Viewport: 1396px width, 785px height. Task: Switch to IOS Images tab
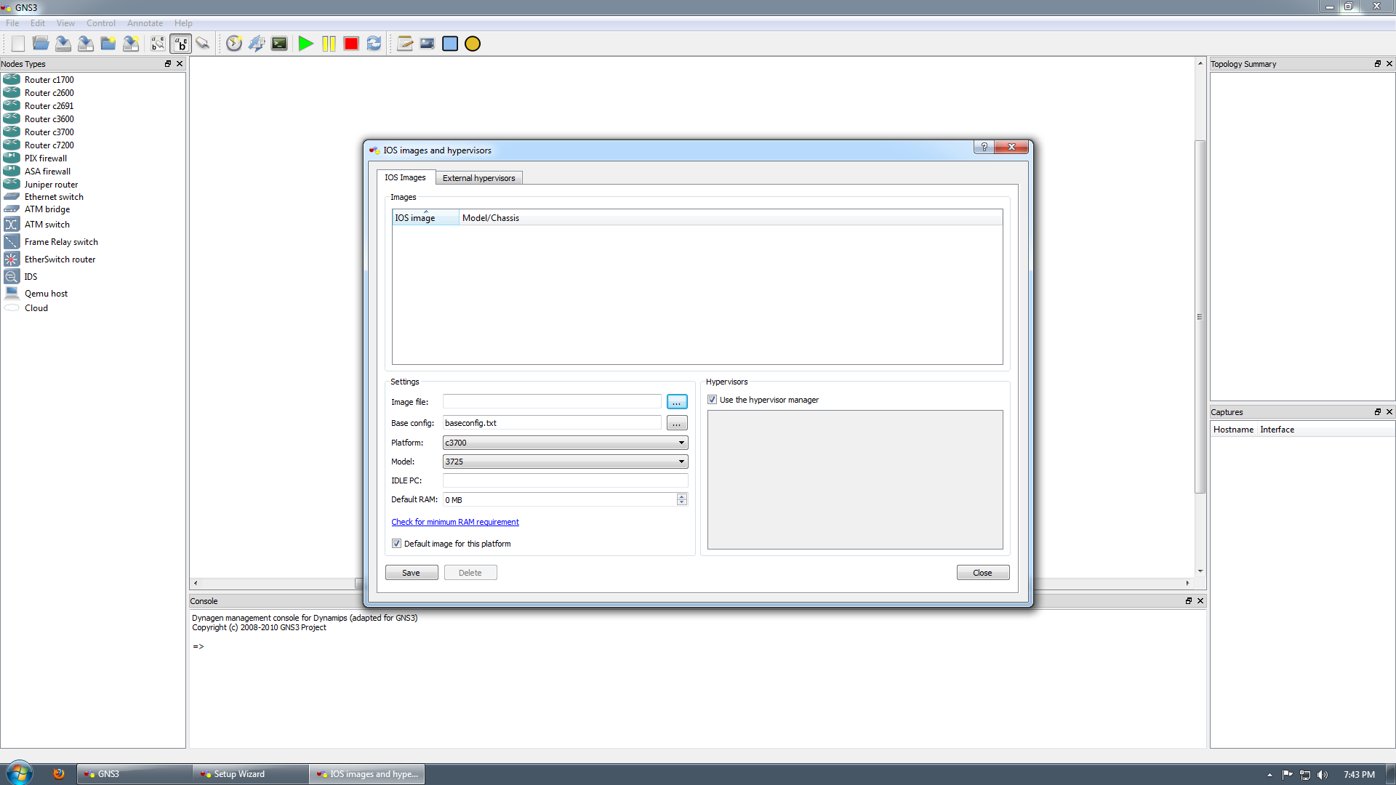[x=405, y=177]
